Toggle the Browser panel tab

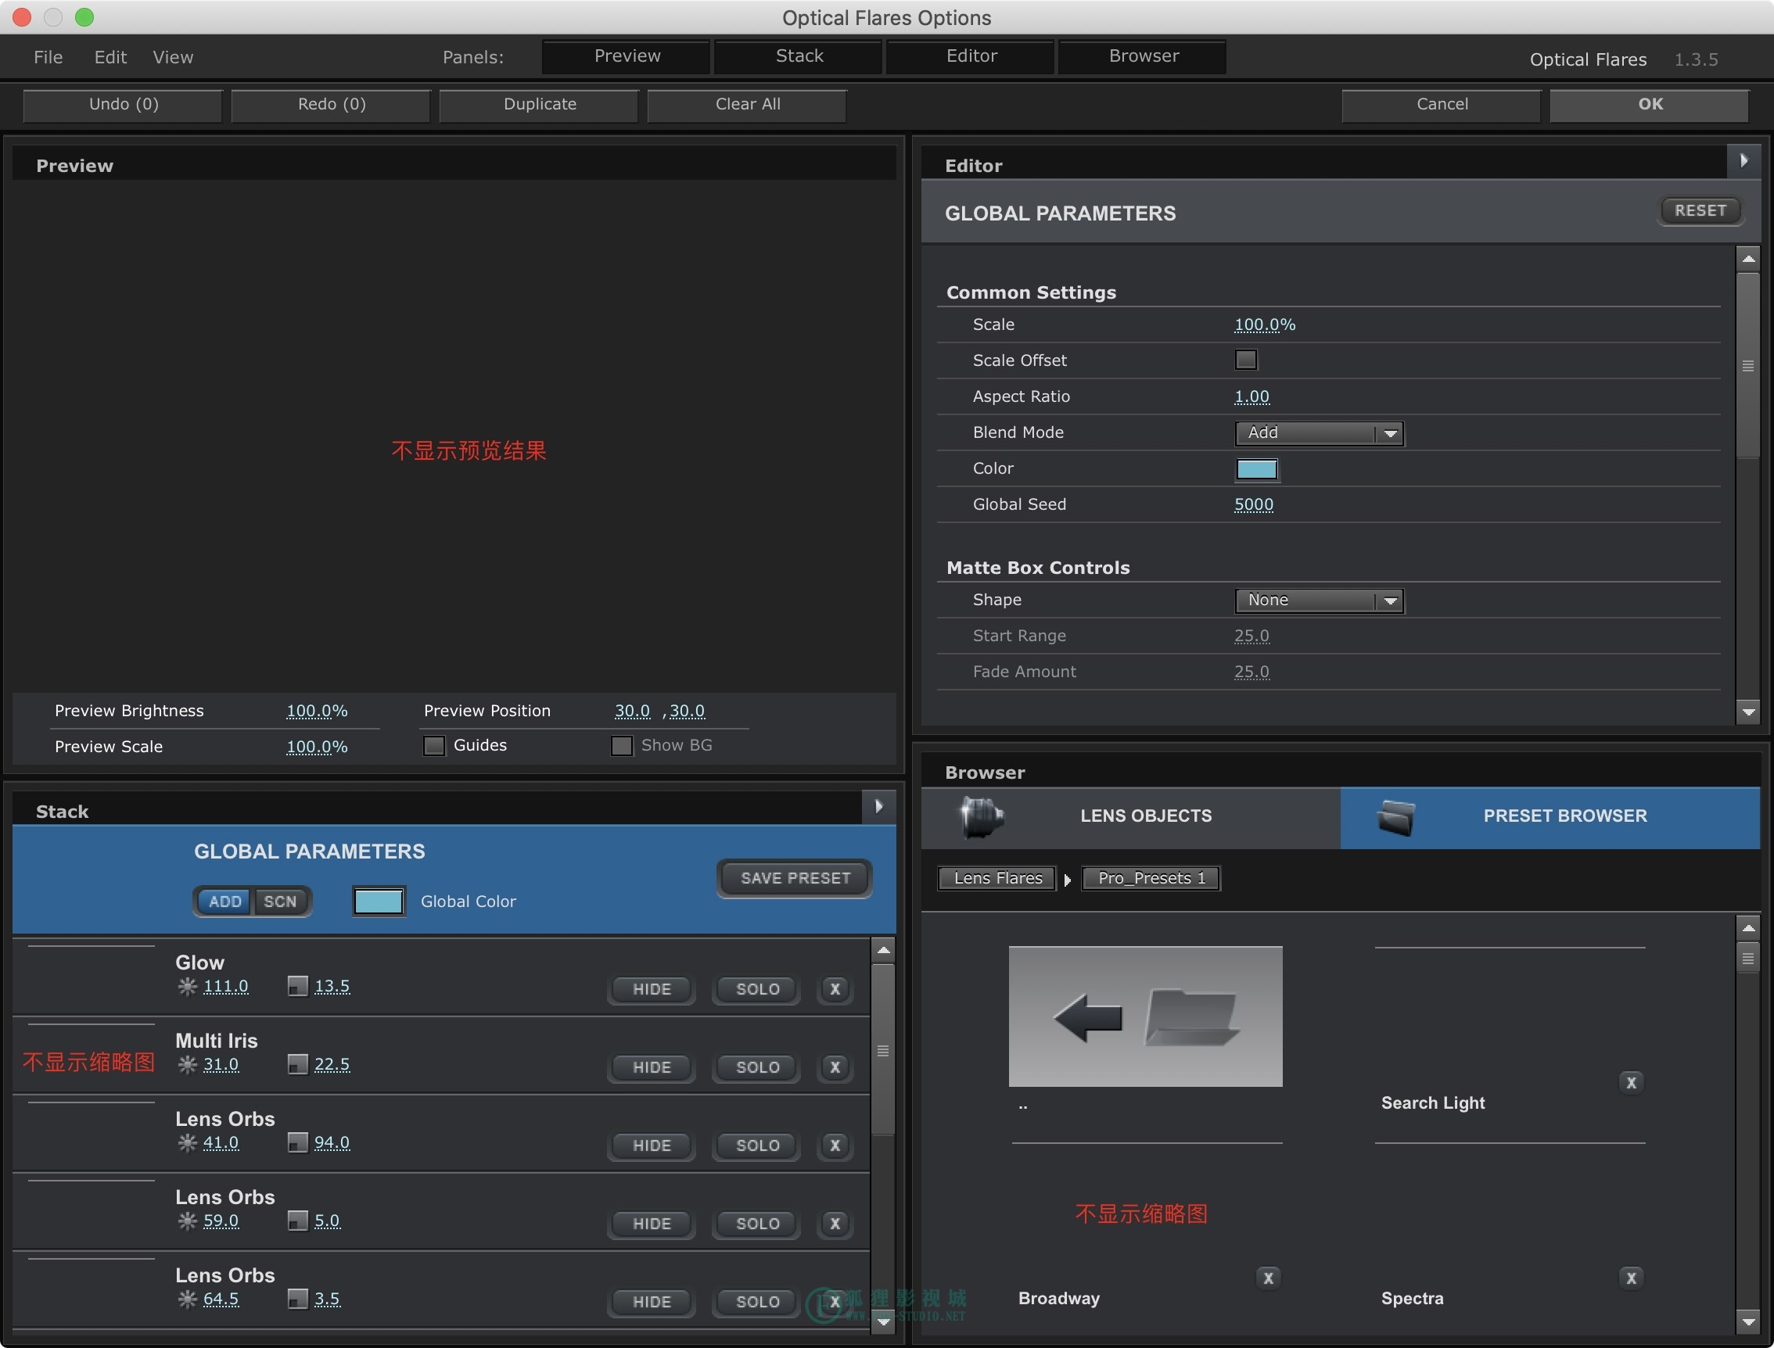[x=1143, y=56]
